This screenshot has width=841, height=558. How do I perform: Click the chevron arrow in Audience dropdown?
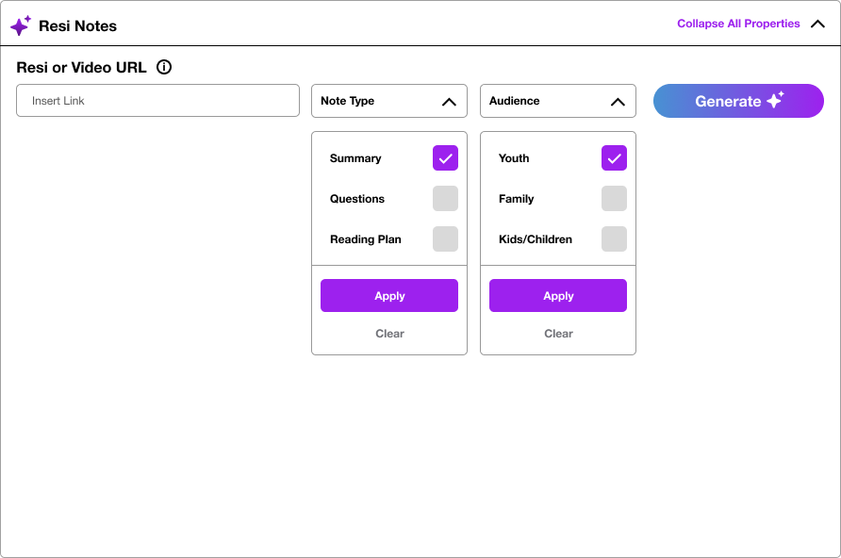(618, 101)
